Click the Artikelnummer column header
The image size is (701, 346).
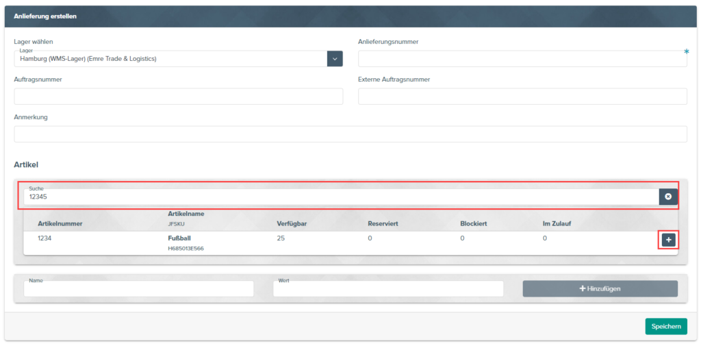pyautogui.click(x=60, y=223)
